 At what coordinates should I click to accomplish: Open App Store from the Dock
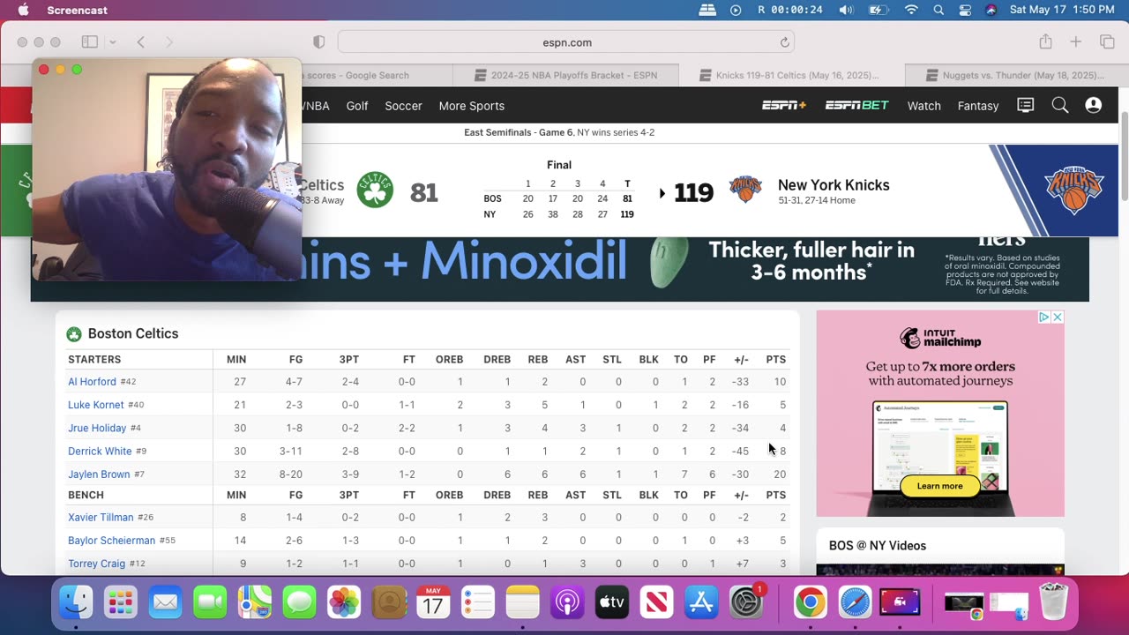(x=701, y=603)
